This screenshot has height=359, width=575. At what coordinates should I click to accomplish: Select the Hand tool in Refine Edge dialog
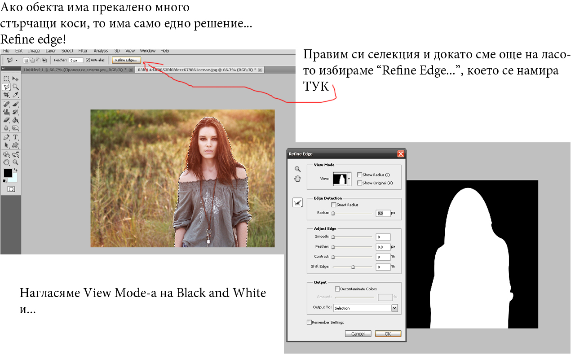297,179
